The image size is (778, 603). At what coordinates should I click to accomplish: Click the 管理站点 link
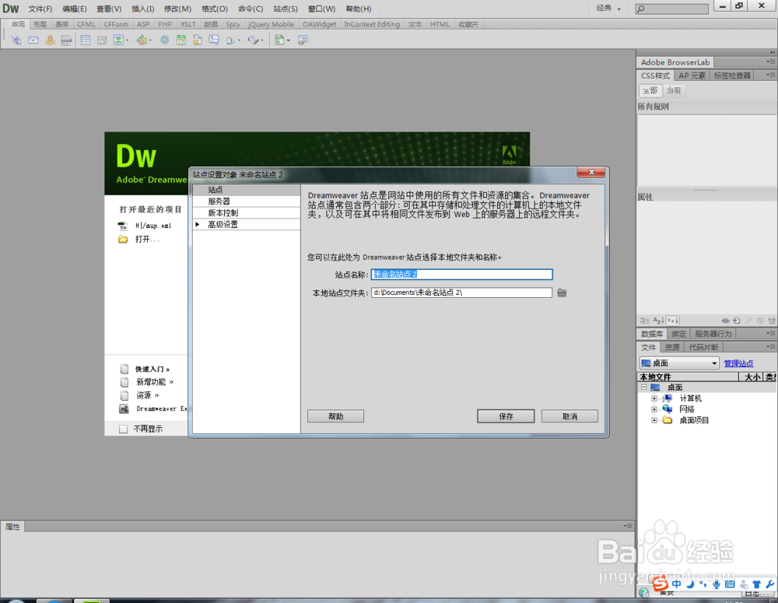(738, 364)
